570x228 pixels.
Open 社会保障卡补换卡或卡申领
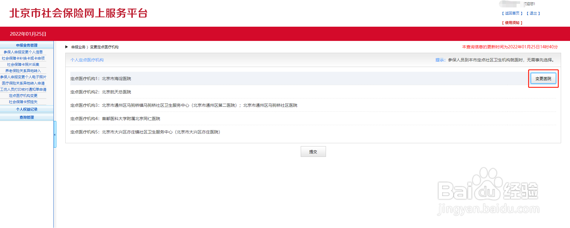pyautogui.click(x=23, y=58)
